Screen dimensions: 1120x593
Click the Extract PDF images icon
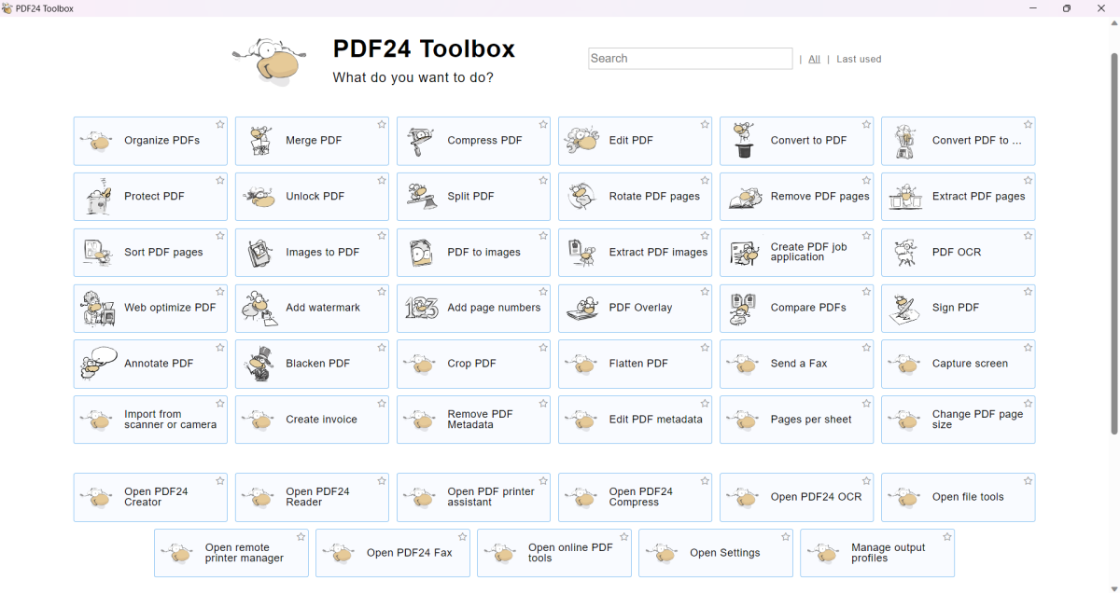point(582,253)
